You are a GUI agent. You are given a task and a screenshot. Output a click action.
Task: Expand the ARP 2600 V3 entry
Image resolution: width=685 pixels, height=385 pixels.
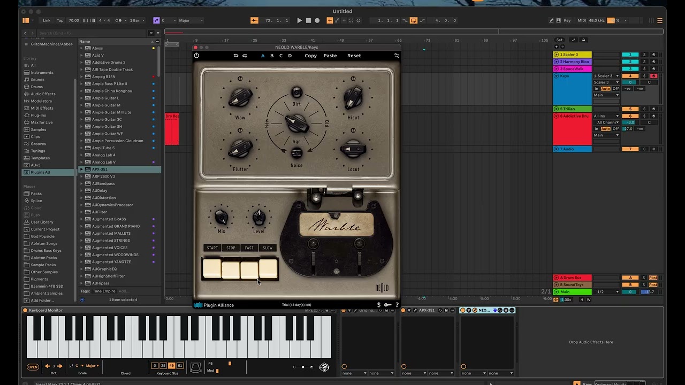(82, 176)
